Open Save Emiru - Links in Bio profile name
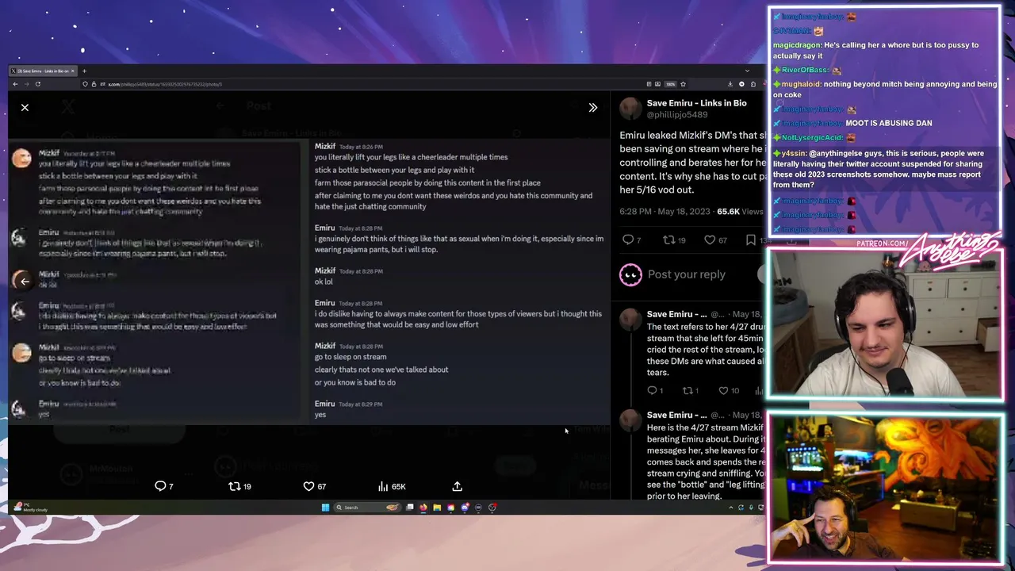Viewport: 1015px width, 571px height. click(696, 103)
